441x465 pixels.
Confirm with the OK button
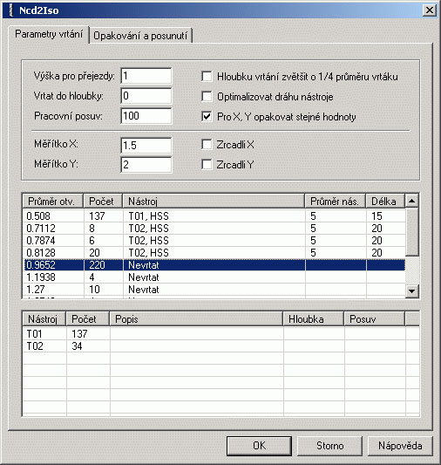259,446
